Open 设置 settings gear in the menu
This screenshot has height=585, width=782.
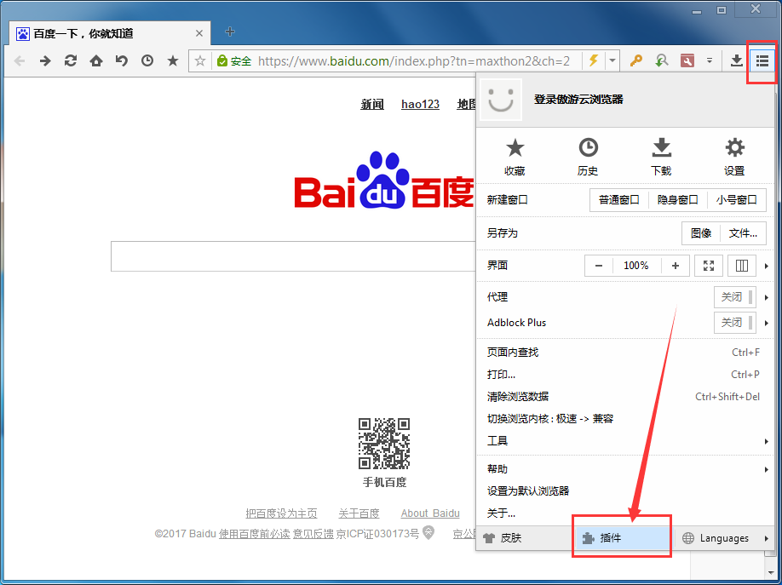click(734, 157)
